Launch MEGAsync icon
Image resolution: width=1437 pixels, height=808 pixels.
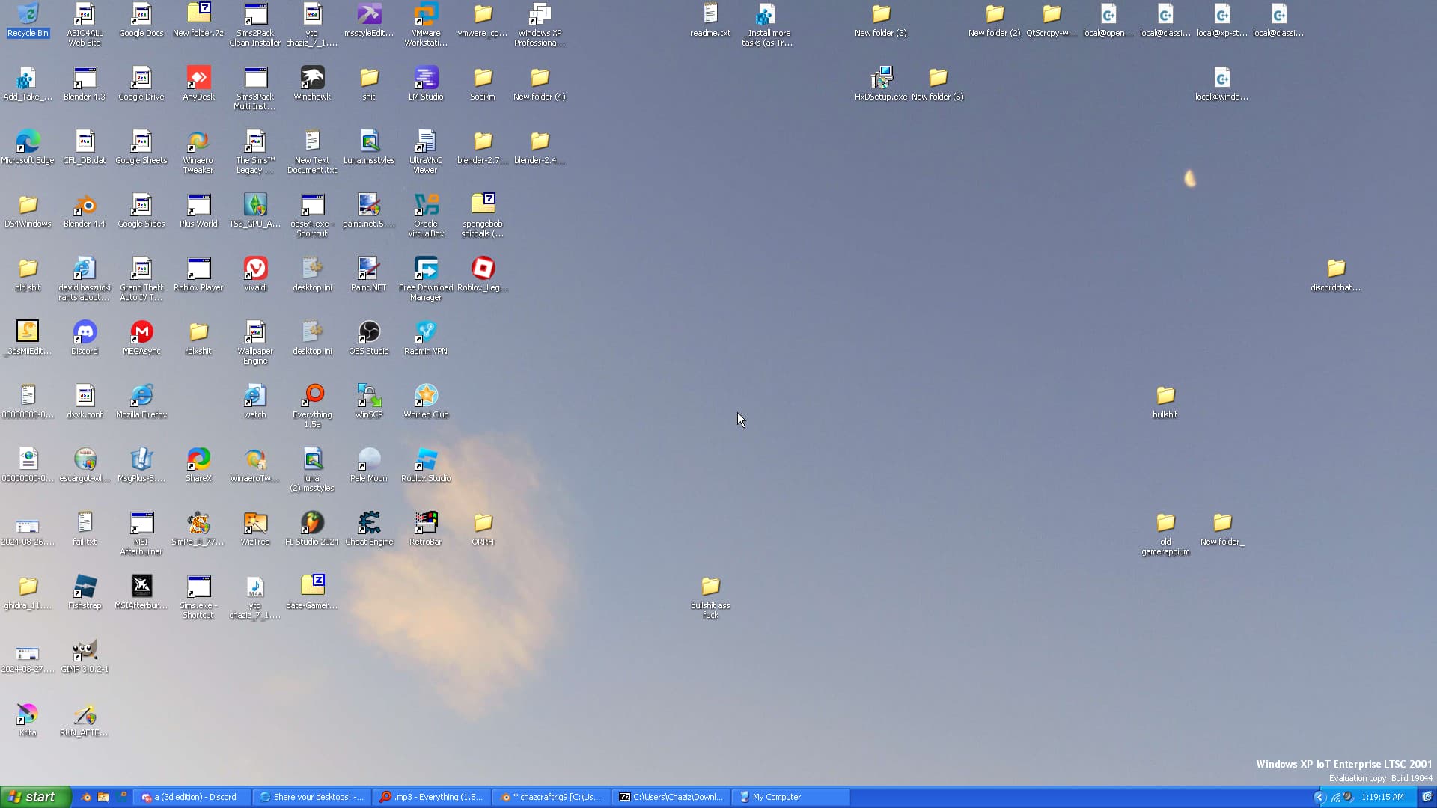(x=141, y=338)
